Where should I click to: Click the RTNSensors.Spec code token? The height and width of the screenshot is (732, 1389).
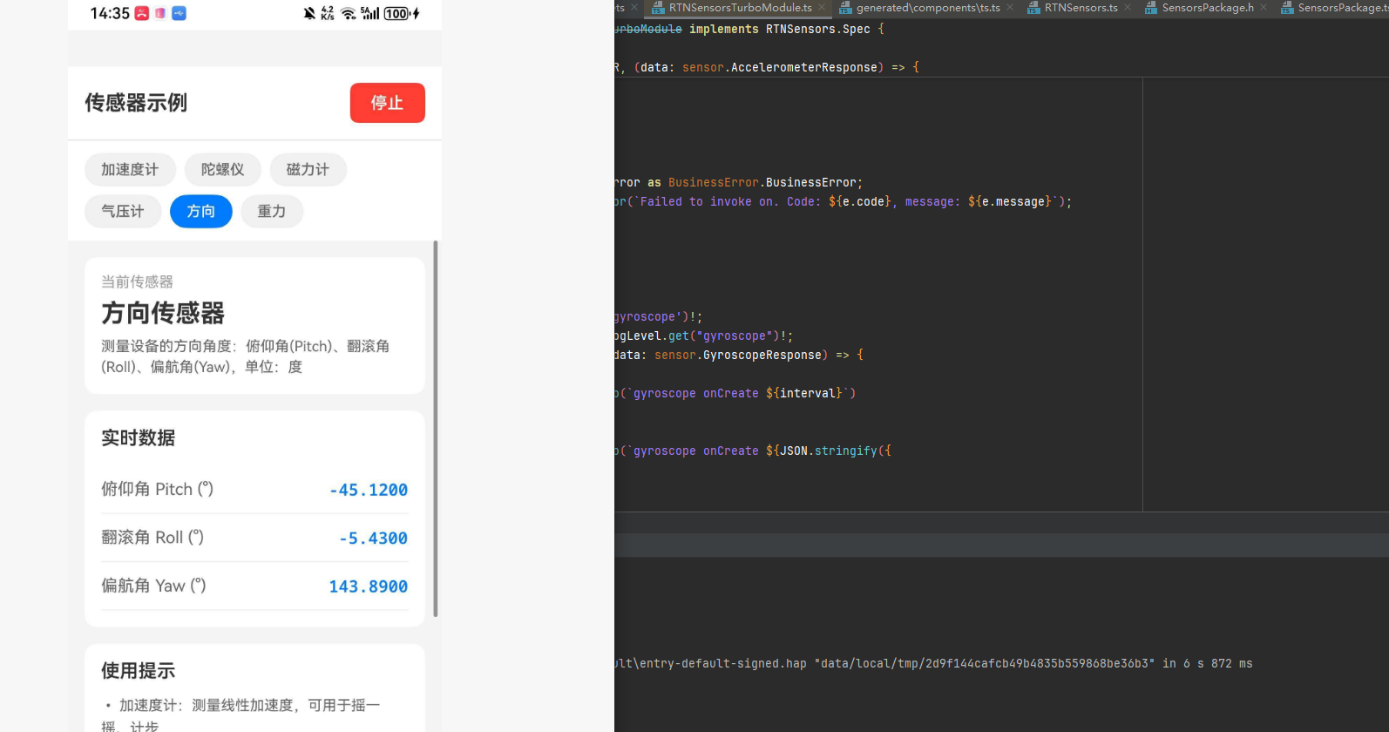click(x=818, y=29)
